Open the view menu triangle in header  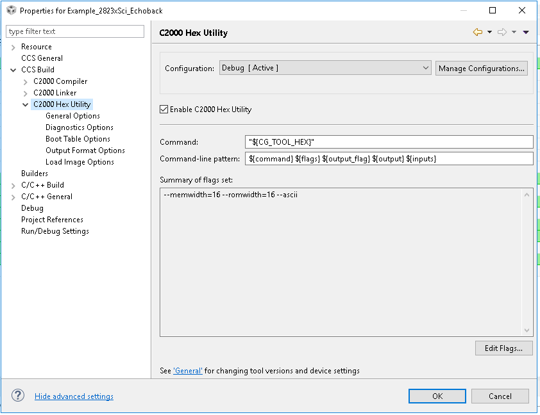pyautogui.click(x=526, y=32)
